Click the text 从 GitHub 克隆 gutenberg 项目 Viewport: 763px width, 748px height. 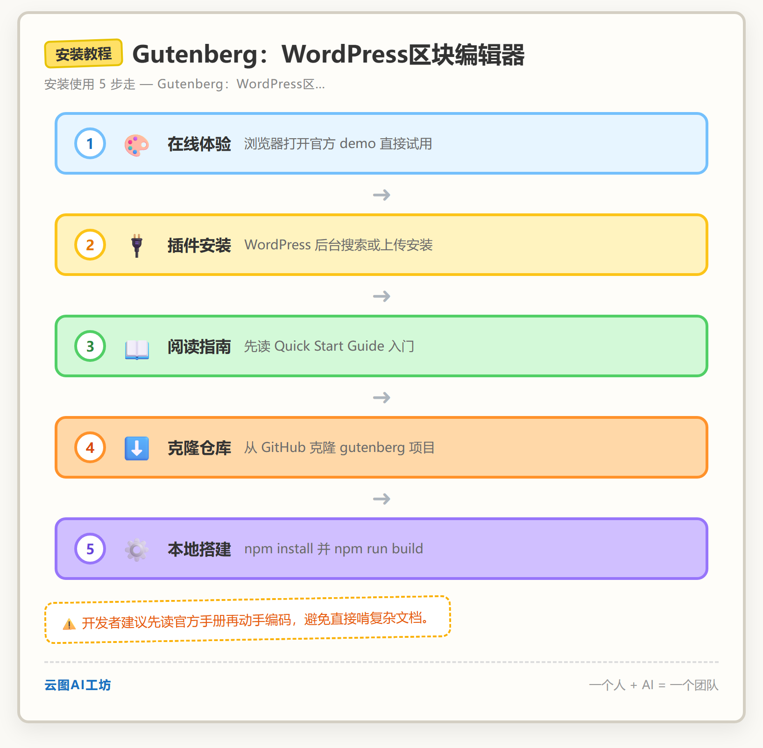(339, 447)
